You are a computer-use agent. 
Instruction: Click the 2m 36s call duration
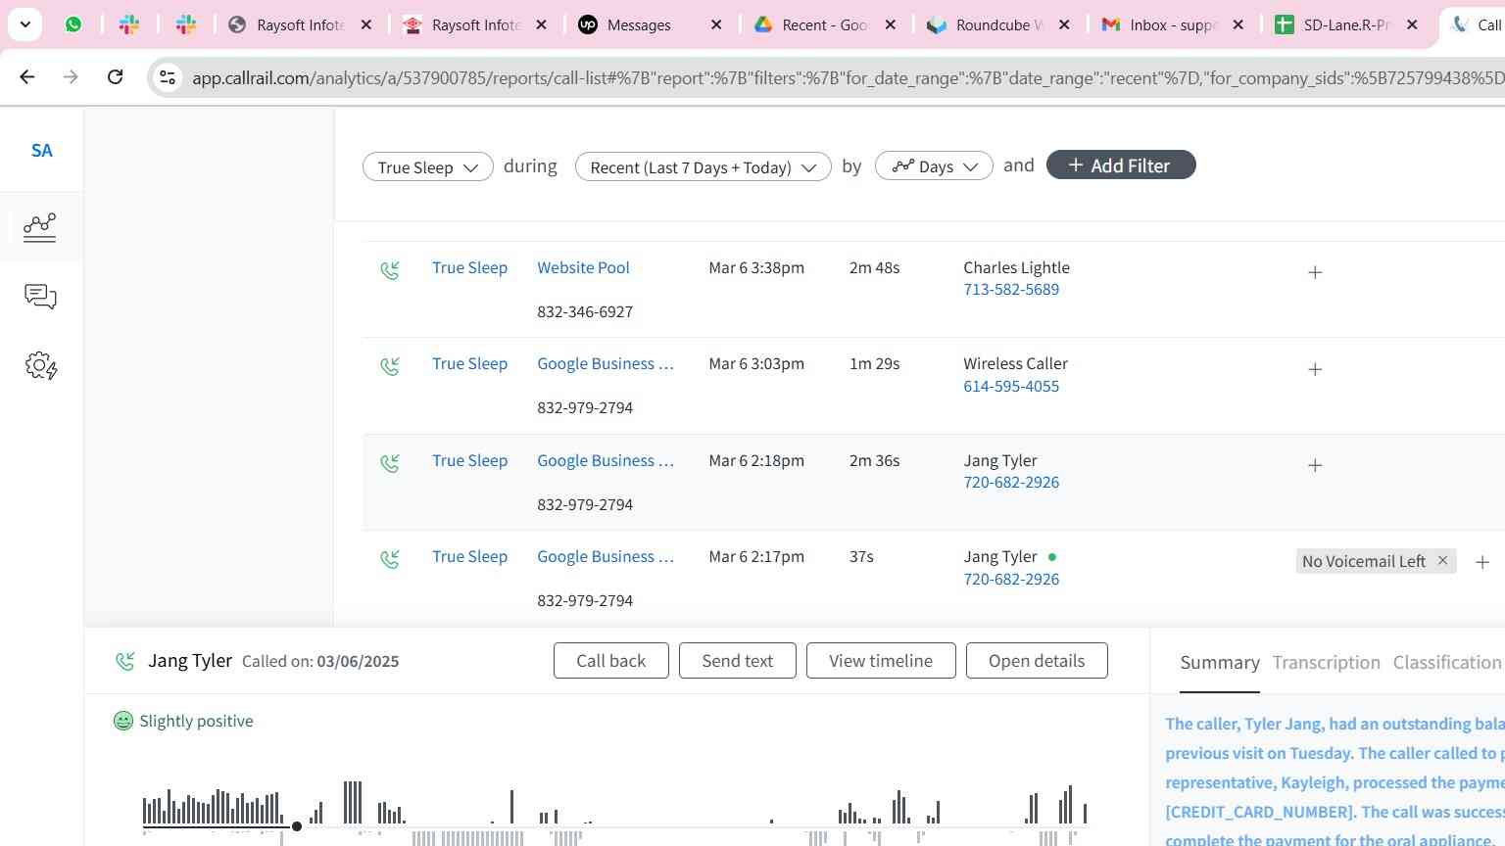coord(874,460)
